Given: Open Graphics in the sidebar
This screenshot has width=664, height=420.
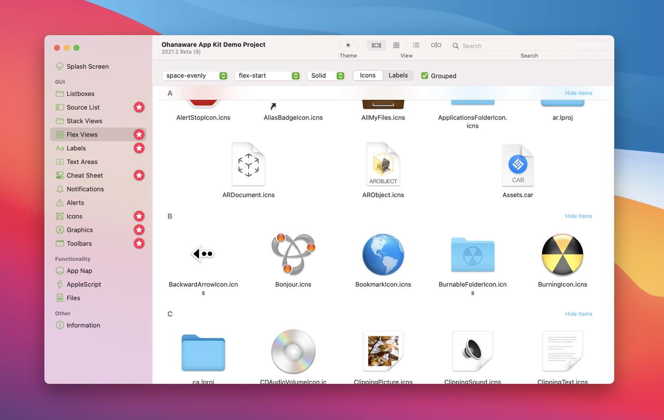Looking at the screenshot, I should (98, 230).
